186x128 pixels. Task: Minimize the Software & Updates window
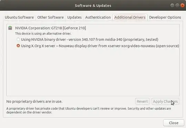click(x=172, y=5)
